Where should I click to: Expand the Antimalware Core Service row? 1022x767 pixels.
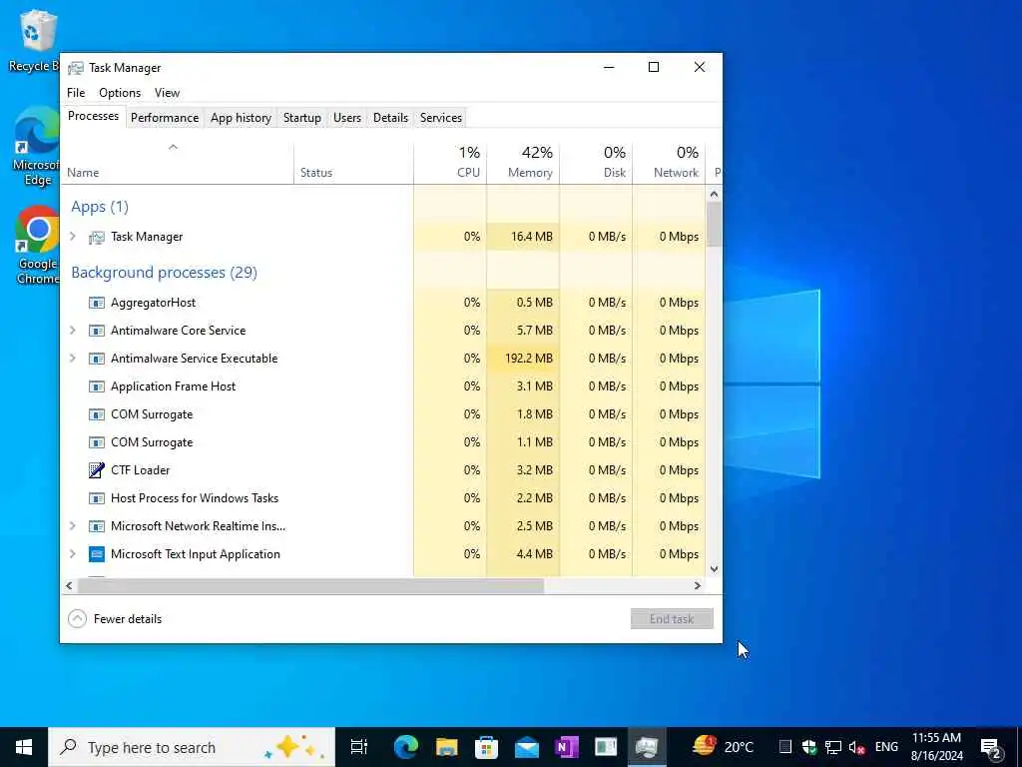point(72,331)
